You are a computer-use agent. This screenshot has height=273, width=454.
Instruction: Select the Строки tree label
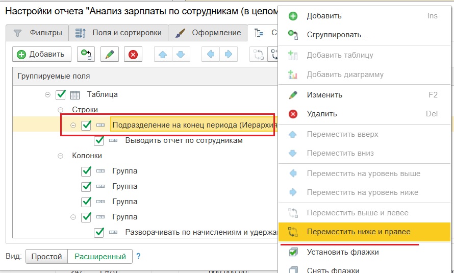[85, 110]
